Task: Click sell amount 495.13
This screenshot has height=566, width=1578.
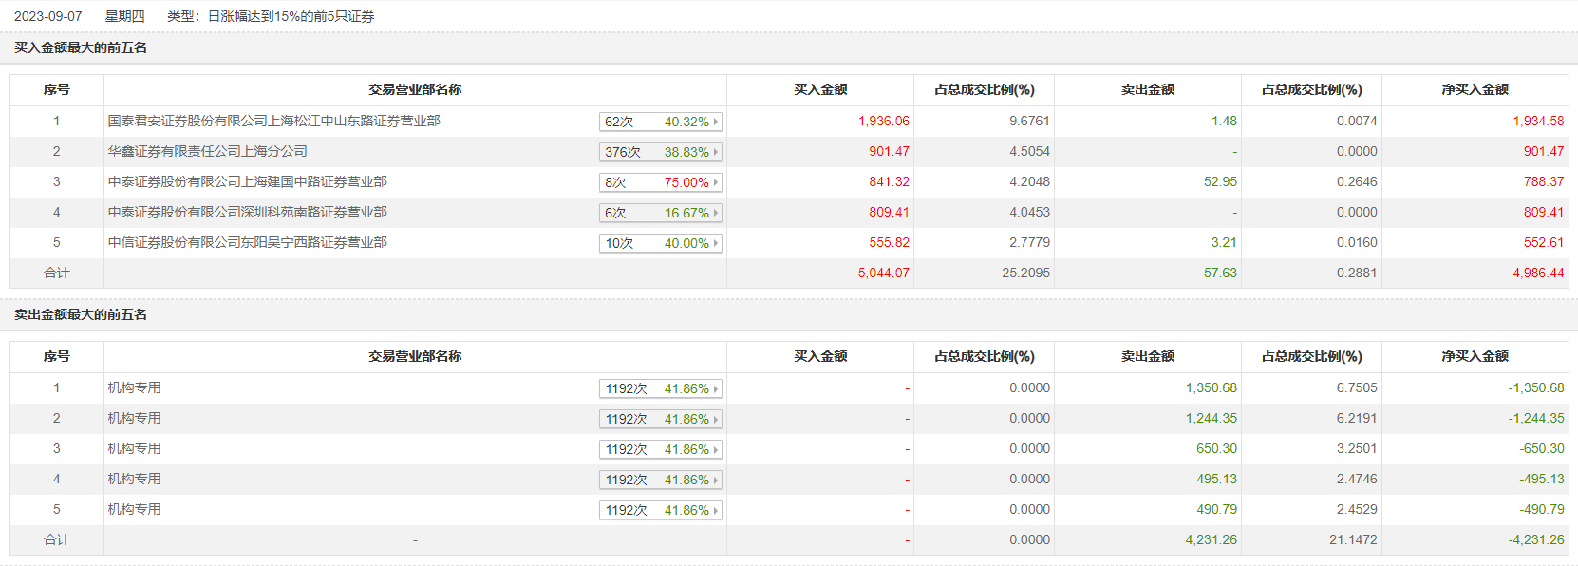Action: tap(1216, 479)
